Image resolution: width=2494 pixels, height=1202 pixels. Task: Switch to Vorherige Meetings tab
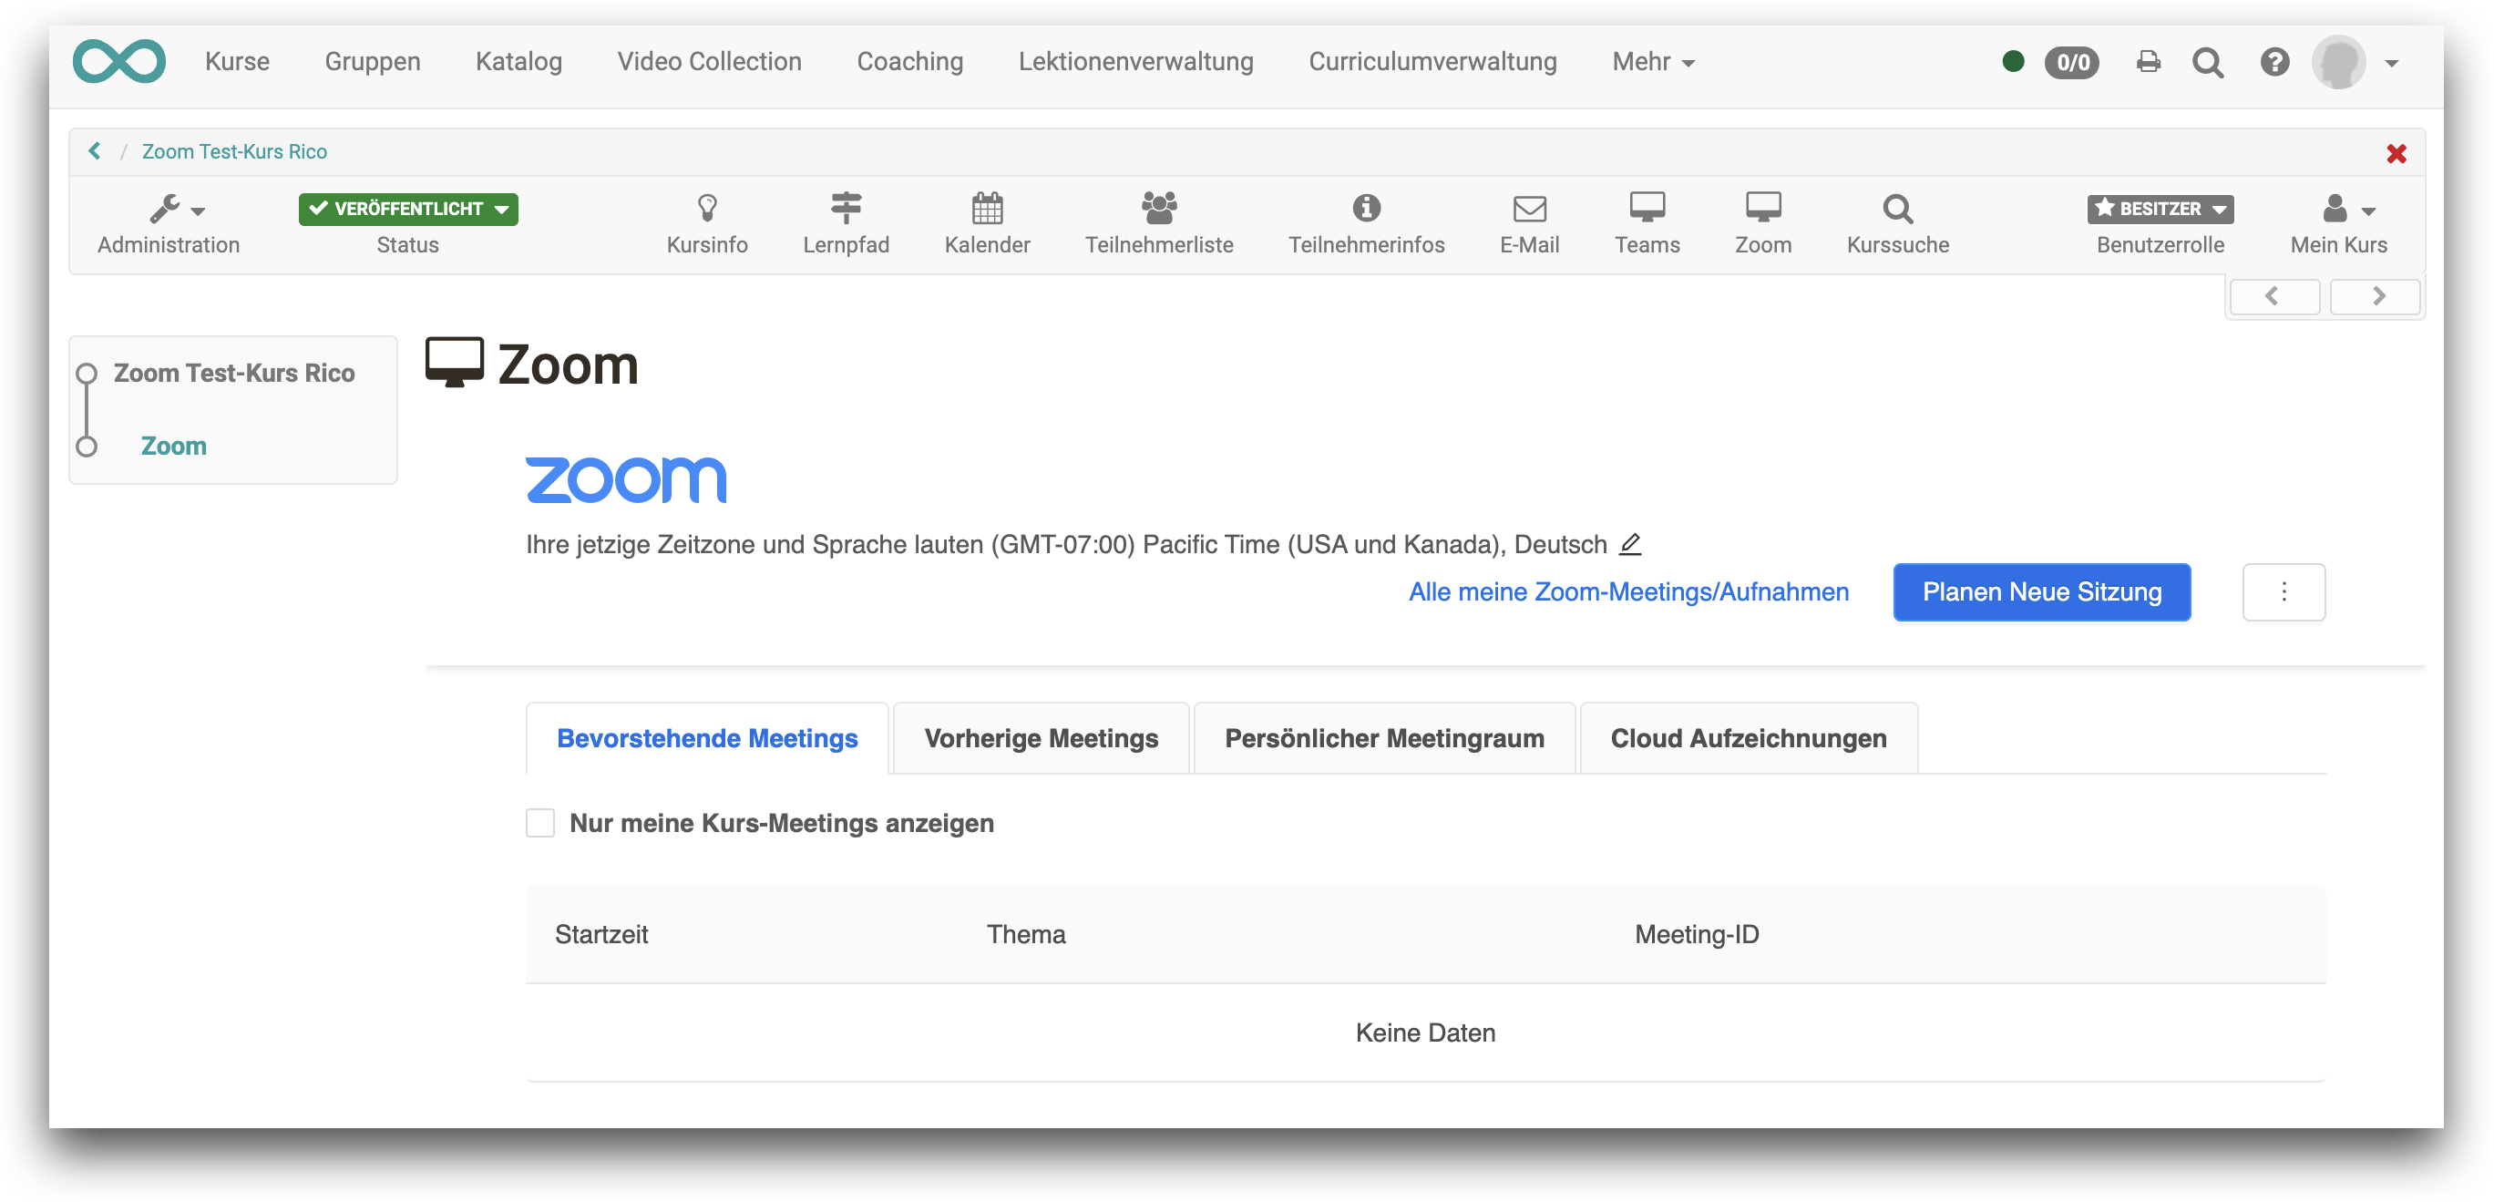point(1041,738)
